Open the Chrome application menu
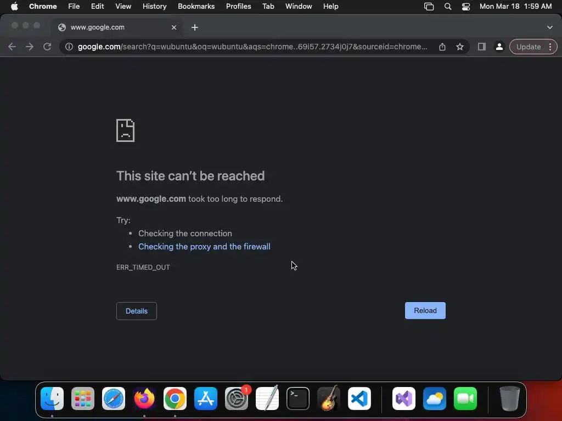Viewport: 562px width, 421px height. 43,7
